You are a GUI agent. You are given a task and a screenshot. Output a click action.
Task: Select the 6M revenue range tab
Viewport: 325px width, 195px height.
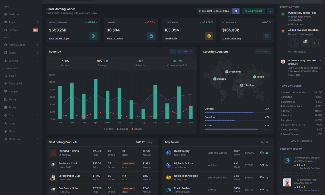point(185,52)
